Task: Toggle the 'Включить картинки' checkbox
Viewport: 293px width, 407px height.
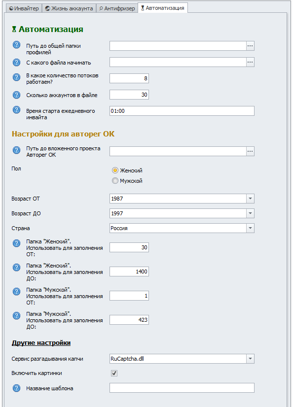Action: point(114,373)
